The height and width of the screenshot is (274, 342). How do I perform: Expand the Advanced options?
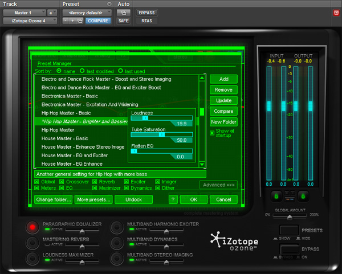(218, 185)
